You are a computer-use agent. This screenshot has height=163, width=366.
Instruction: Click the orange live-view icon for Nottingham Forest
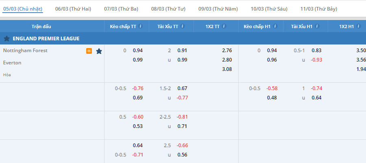click(x=89, y=51)
